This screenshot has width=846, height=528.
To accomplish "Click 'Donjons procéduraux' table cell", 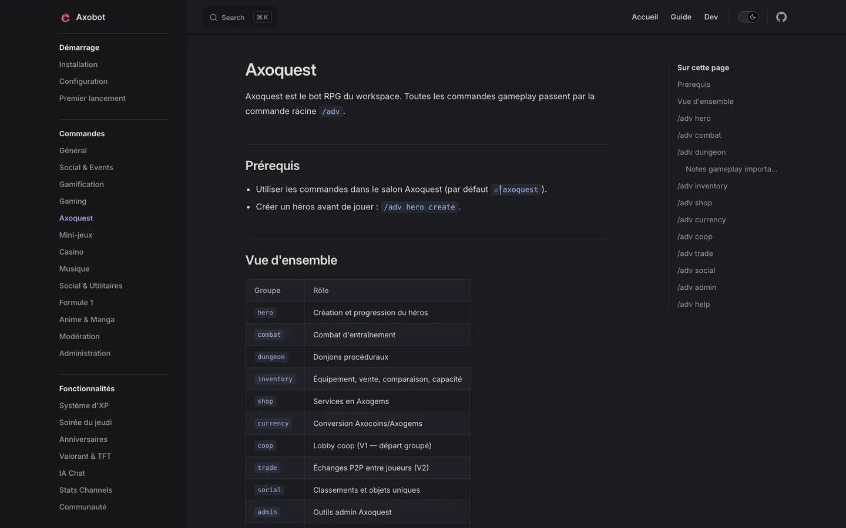I will tap(351, 357).
